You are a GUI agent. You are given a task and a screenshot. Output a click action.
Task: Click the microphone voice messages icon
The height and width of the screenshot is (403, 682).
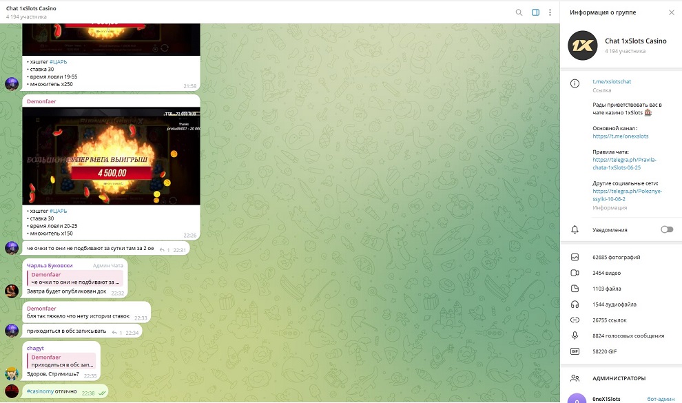pos(575,335)
